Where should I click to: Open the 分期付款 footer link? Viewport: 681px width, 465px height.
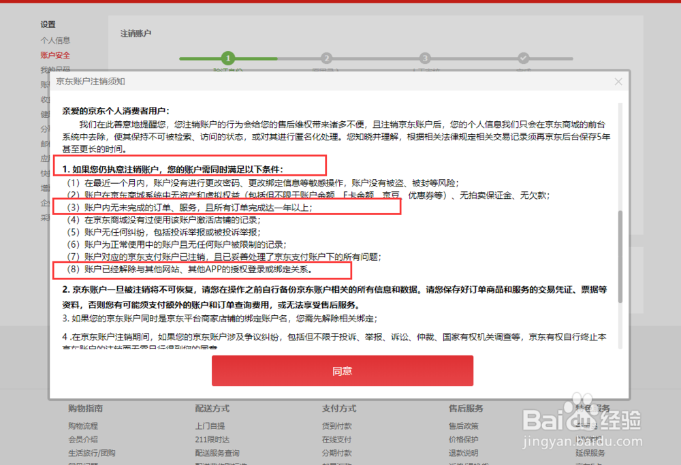tap(336, 453)
